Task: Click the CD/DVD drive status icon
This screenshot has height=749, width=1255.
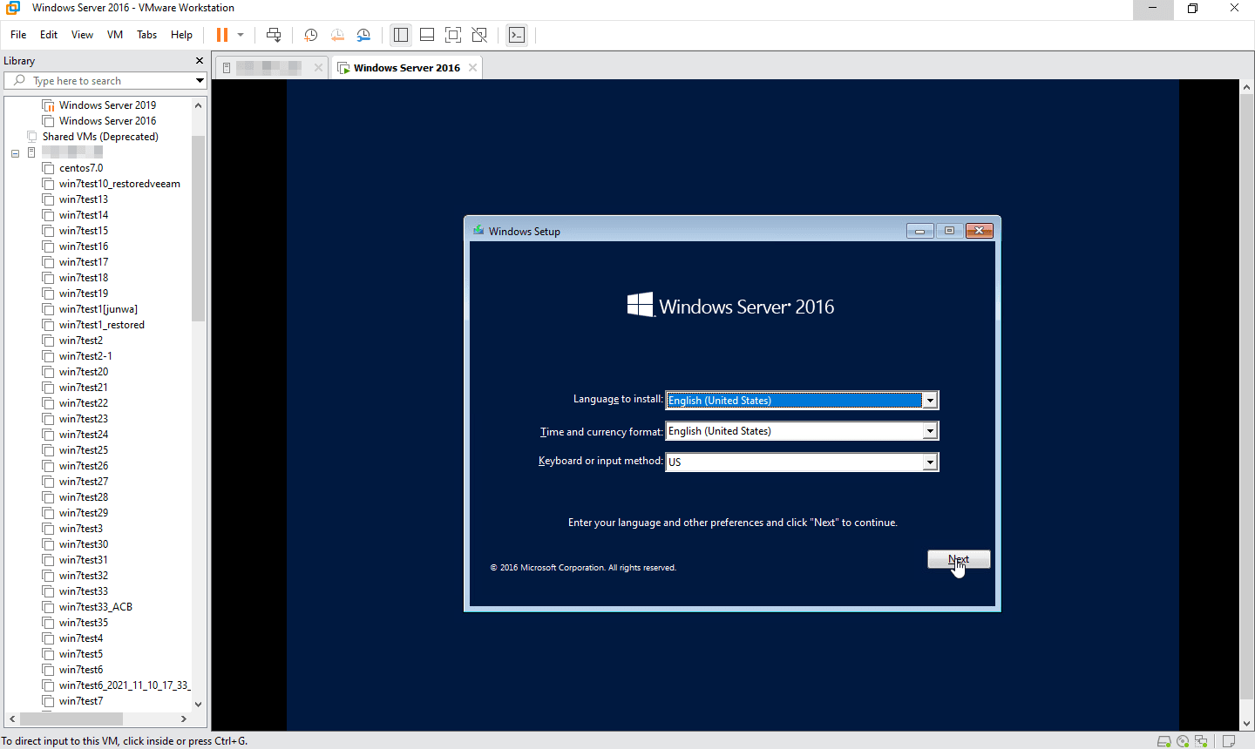Action: [1183, 741]
